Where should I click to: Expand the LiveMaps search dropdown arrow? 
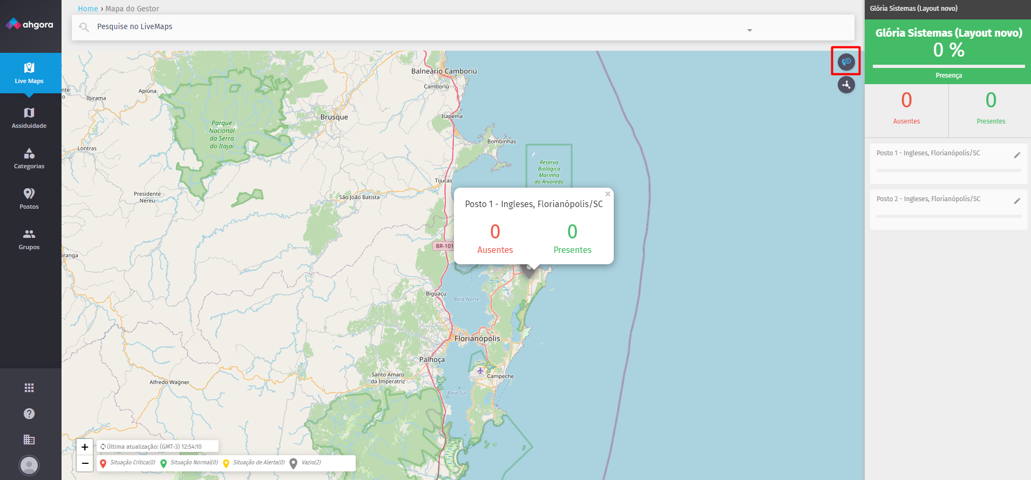(749, 30)
